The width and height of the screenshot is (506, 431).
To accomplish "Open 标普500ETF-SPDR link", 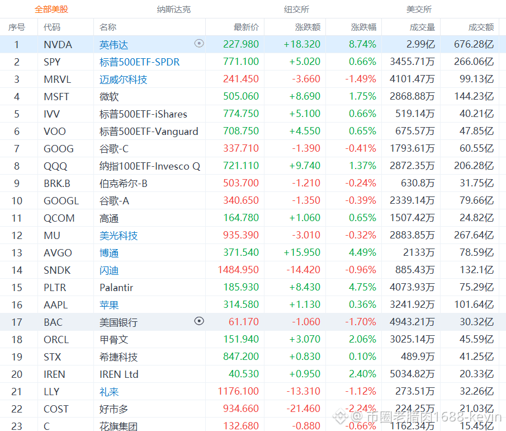I will (139, 62).
